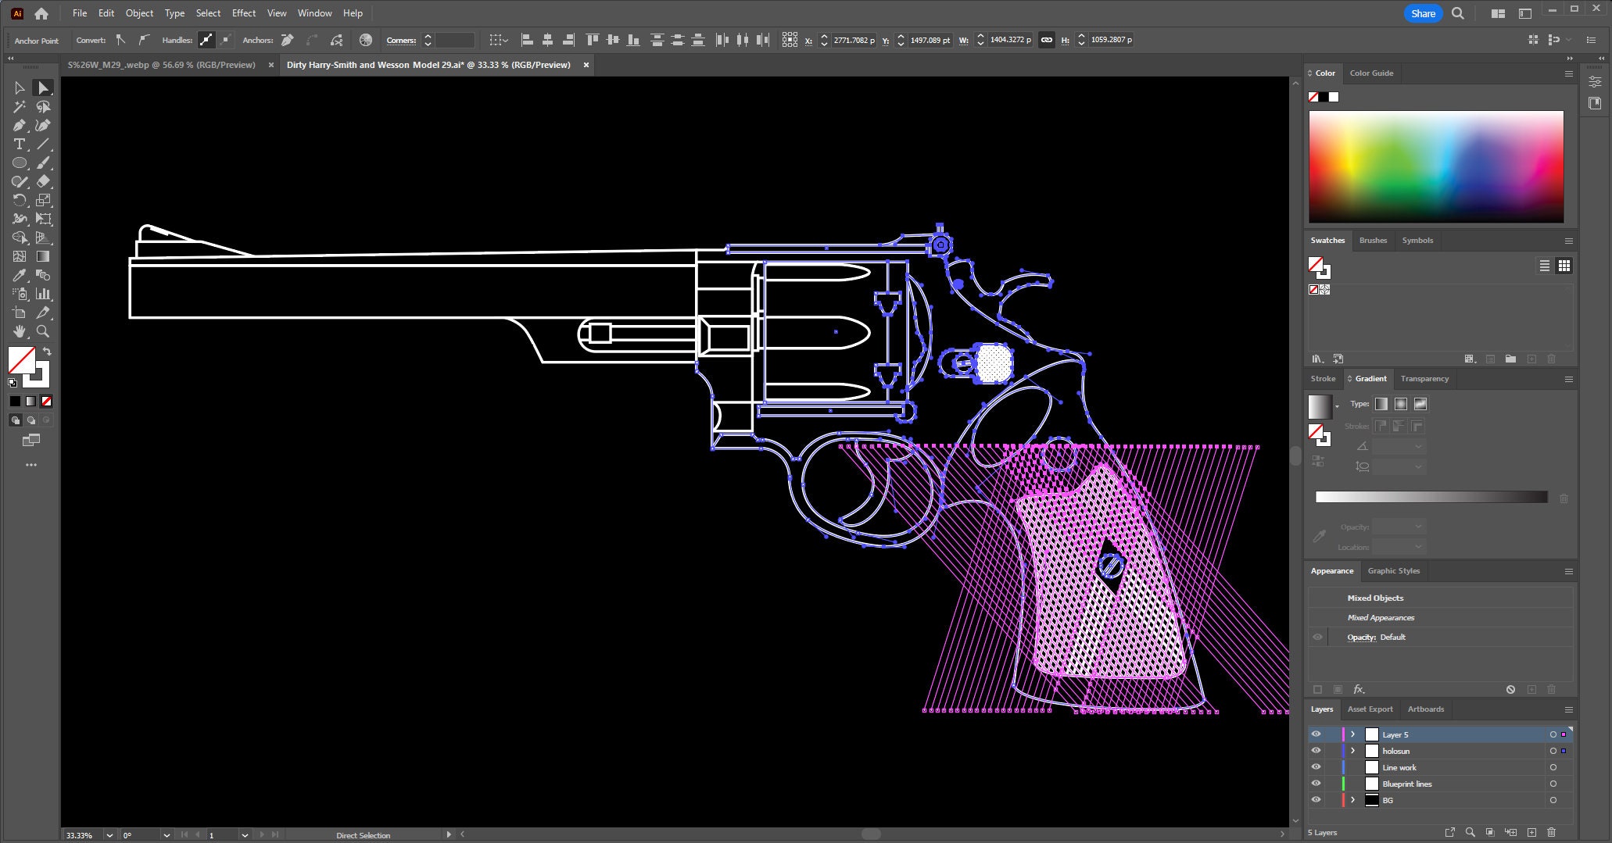The width and height of the screenshot is (1612, 843).
Task: Open the gradient preset dropdown arrow
Action: click(x=1337, y=407)
